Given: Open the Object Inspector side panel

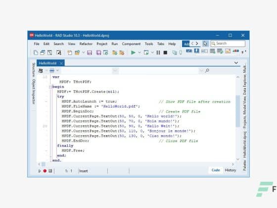Looking at the screenshot, I should (34, 92).
